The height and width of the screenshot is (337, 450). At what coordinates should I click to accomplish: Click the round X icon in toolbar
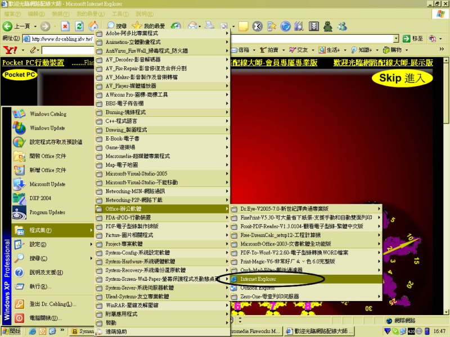(258, 26)
